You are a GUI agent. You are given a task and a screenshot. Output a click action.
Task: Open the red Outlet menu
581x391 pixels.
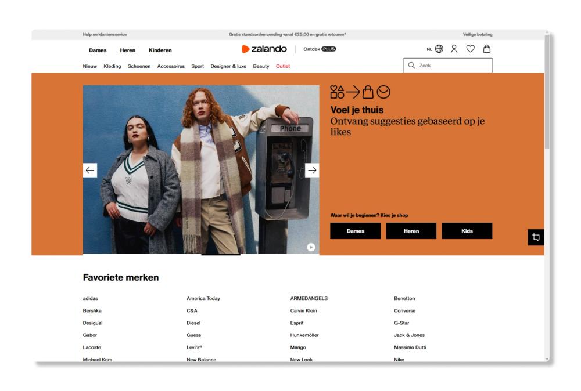point(283,66)
